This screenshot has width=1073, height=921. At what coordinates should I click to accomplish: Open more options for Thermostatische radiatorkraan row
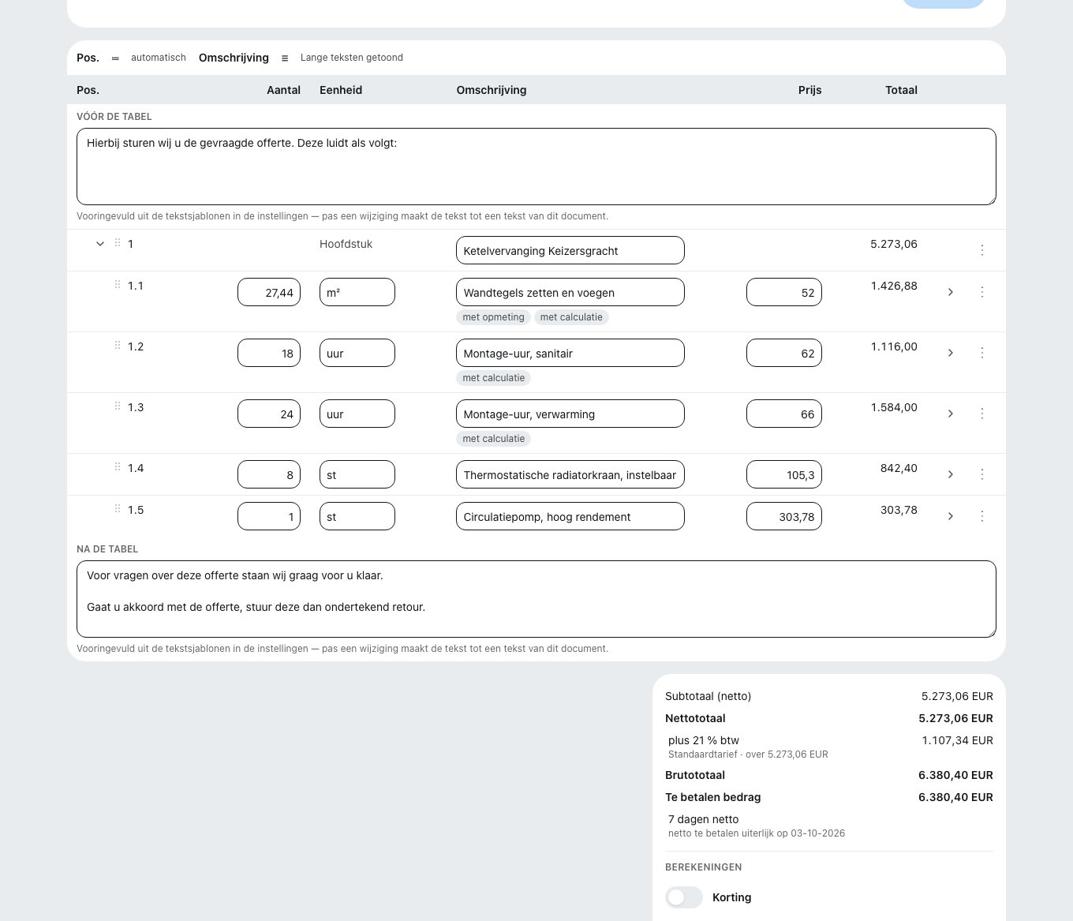pos(982,474)
